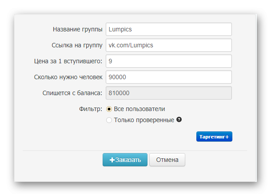The height and width of the screenshot is (196, 271).
Task: Click the price field showing 9
Action: [169, 61]
